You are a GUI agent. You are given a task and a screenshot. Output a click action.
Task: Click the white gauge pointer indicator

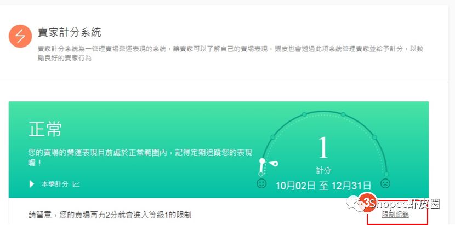tap(274, 164)
